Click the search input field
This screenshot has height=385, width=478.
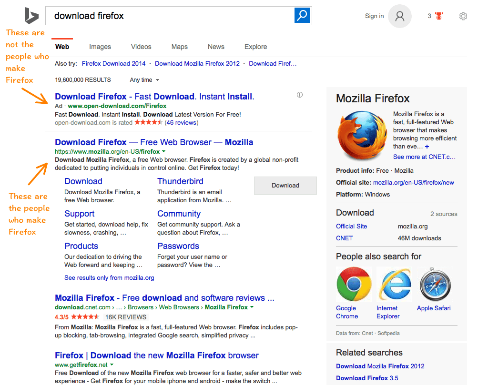click(x=170, y=16)
